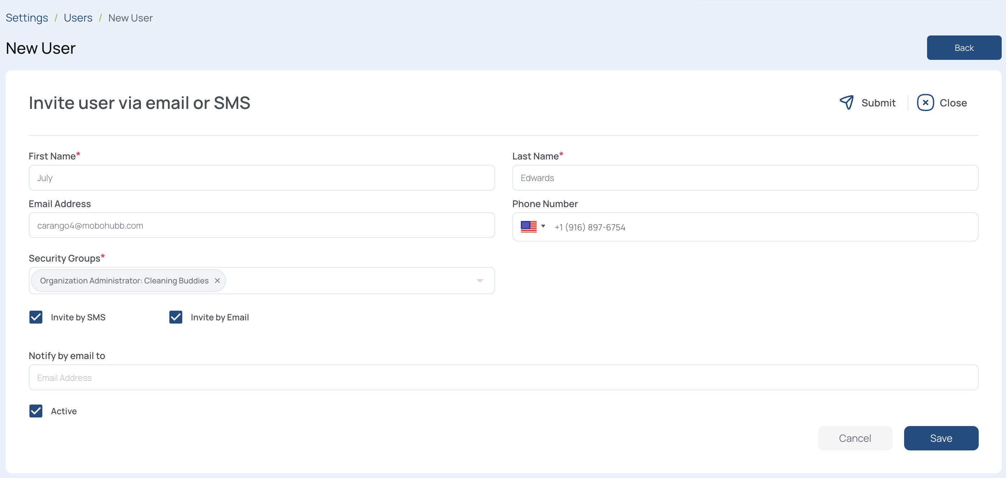Click the Cancel button
This screenshot has width=1006, height=478.
point(855,438)
